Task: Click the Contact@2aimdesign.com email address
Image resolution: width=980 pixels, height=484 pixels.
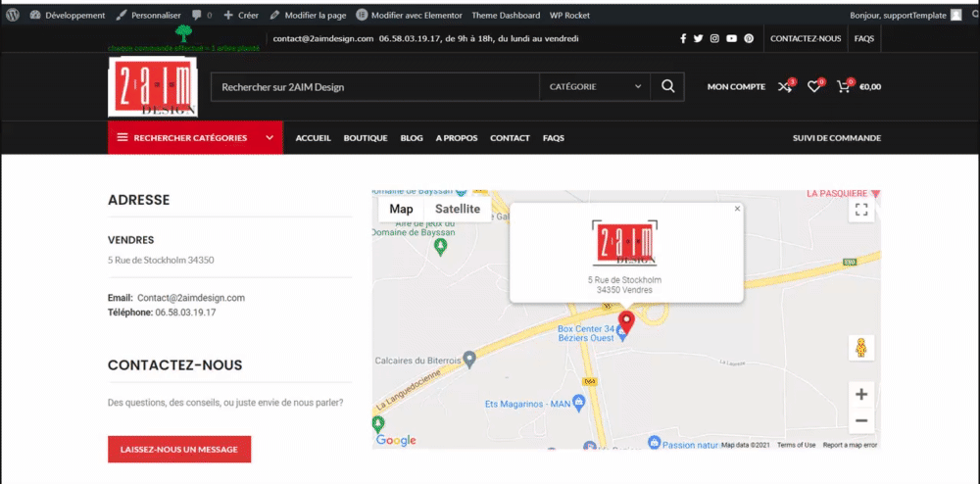Action: (191, 298)
